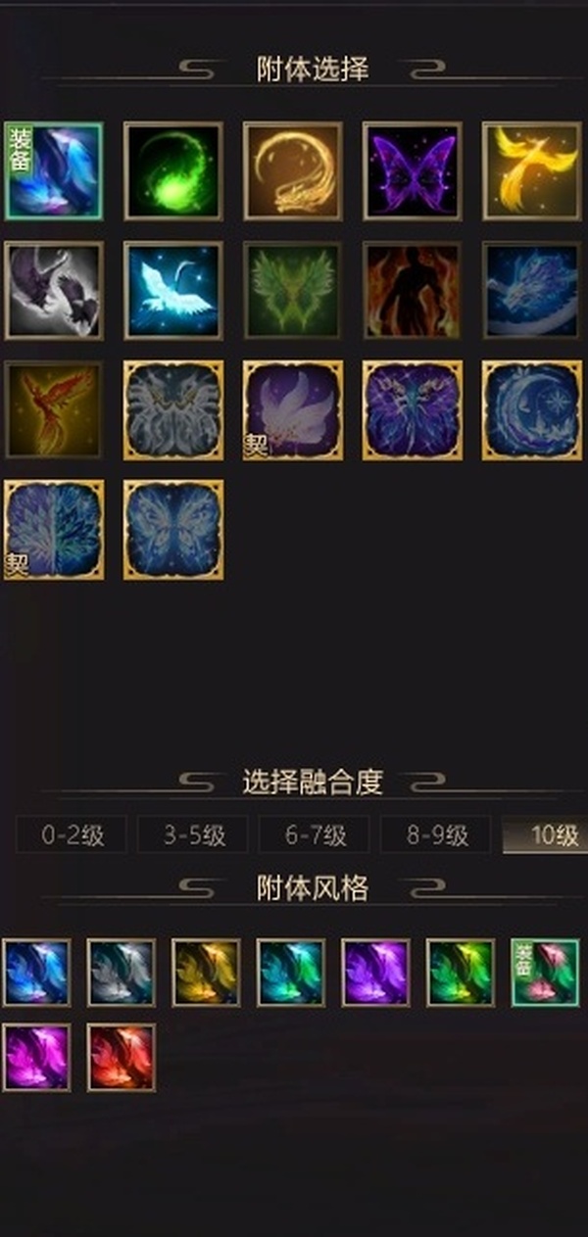Pick the golden phoenix icon
This screenshot has height=1237, width=588.
(532, 170)
